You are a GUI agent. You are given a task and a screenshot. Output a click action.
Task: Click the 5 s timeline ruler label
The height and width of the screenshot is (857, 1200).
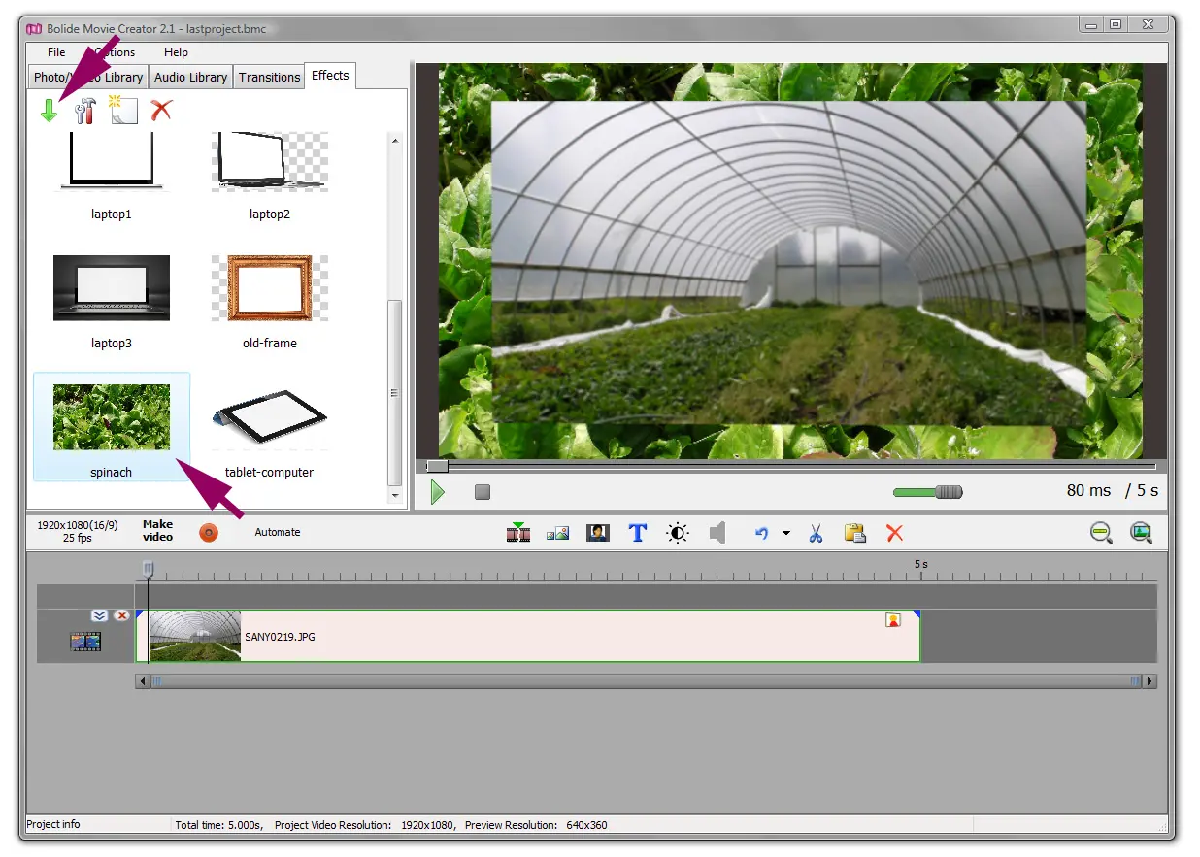click(920, 564)
